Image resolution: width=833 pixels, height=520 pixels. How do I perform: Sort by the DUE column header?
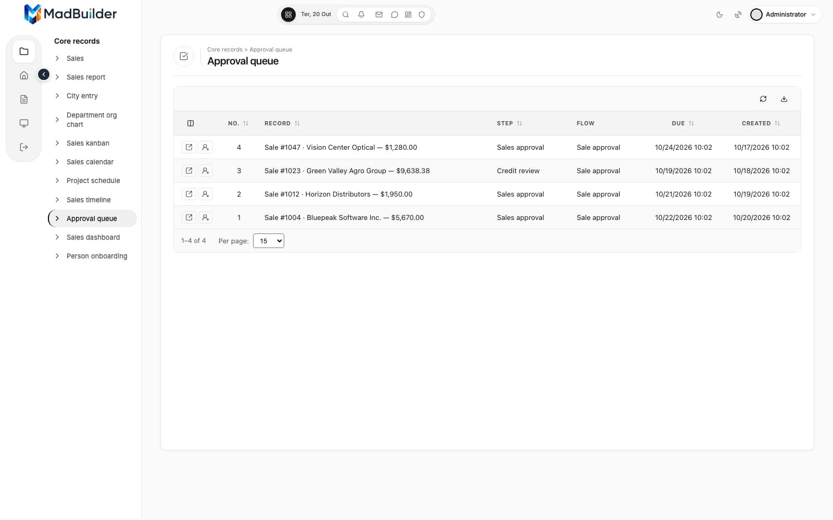(x=683, y=123)
